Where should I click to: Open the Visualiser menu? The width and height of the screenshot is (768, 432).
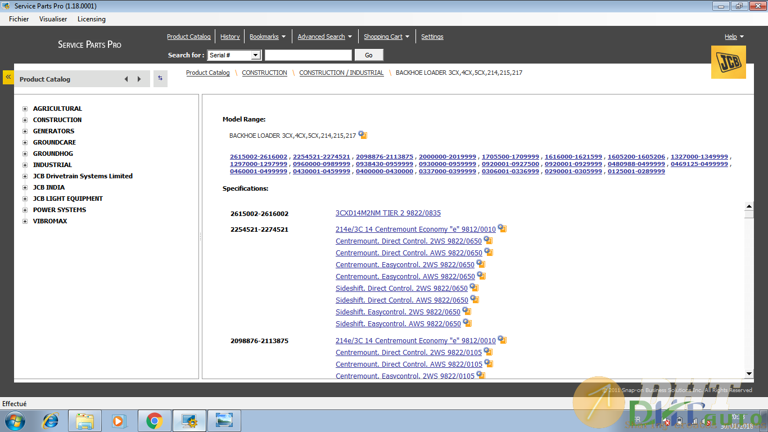click(x=53, y=19)
